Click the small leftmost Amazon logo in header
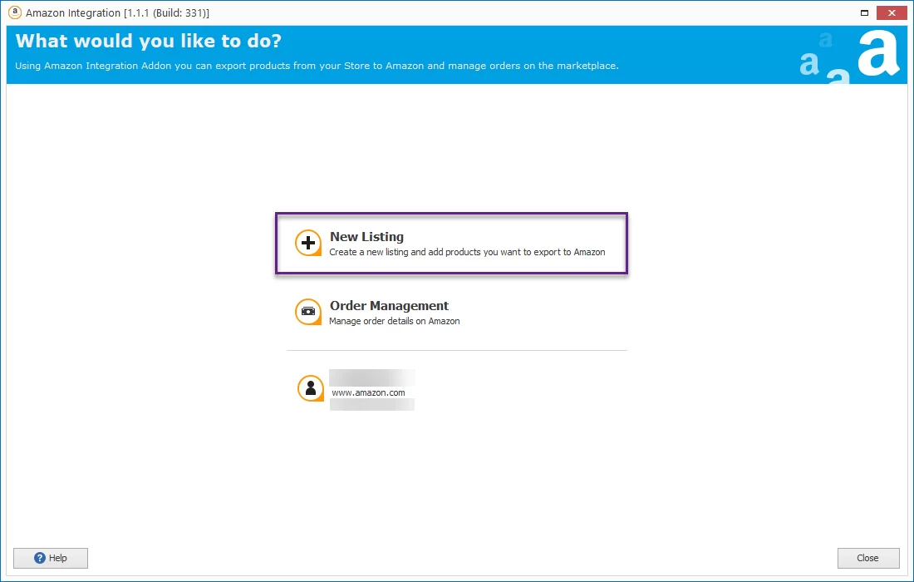The width and height of the screenshot is (914, 582). coord(808,64)
